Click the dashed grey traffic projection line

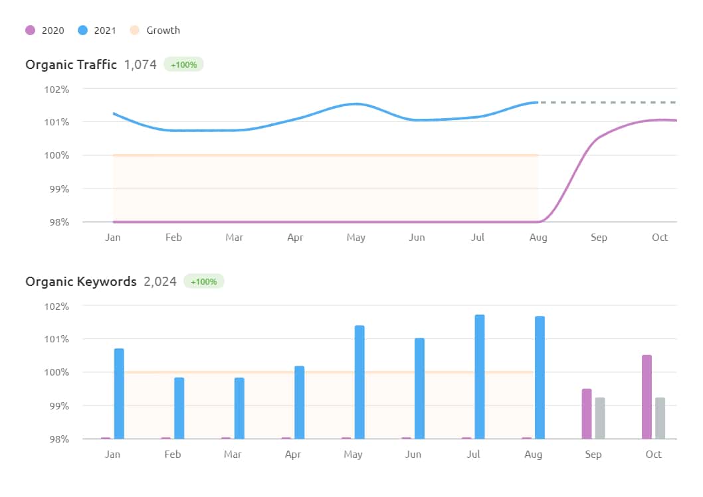(607, 103)
